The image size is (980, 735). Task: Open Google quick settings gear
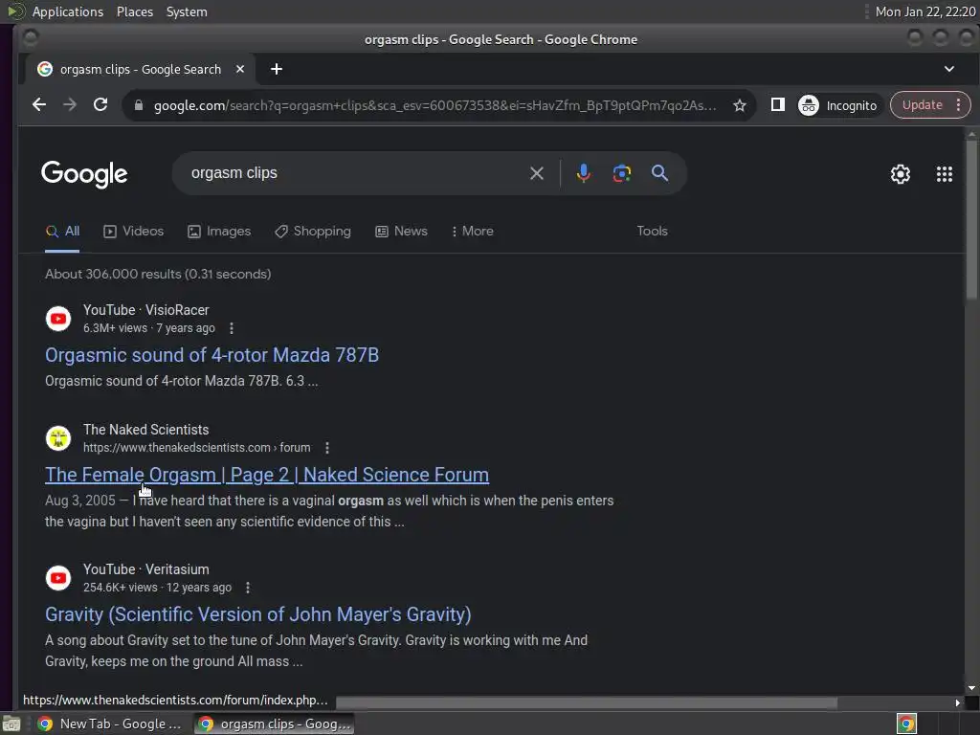click(900, 174)
